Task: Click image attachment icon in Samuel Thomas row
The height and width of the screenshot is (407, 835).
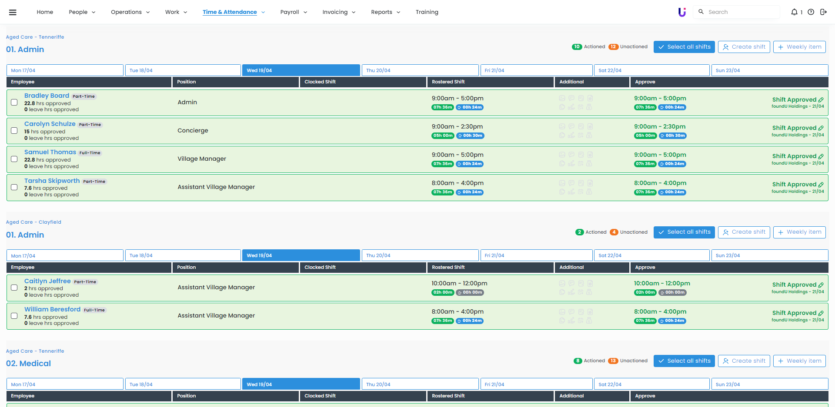Action: coord(562,155)
